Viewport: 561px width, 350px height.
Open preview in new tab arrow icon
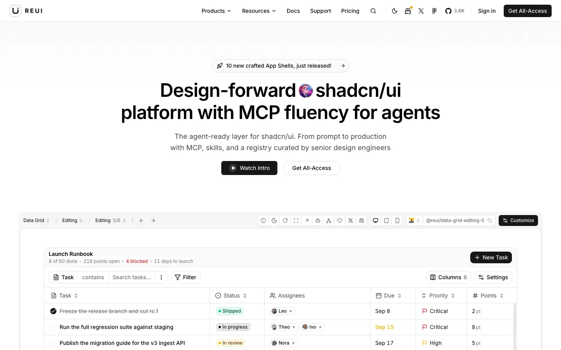coord(307,220)
